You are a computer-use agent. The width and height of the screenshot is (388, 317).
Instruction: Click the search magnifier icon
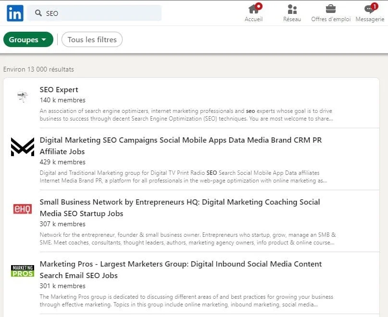pos(38,13)
